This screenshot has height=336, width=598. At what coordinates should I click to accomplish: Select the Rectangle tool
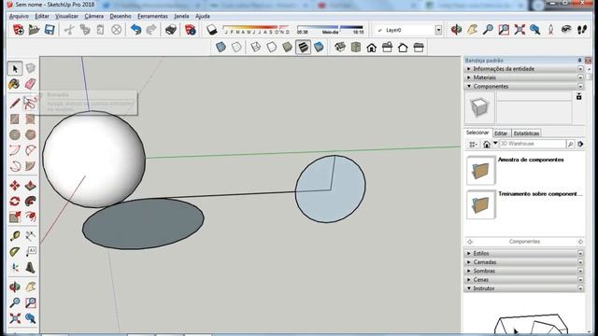pos(15,119)
